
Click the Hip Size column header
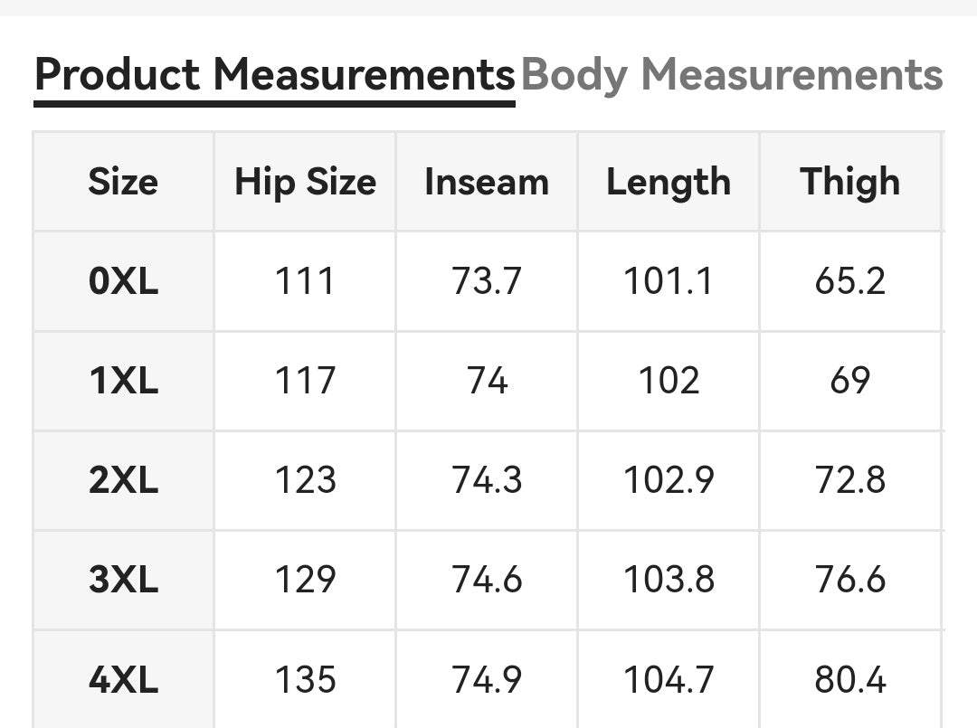point(306,182)
